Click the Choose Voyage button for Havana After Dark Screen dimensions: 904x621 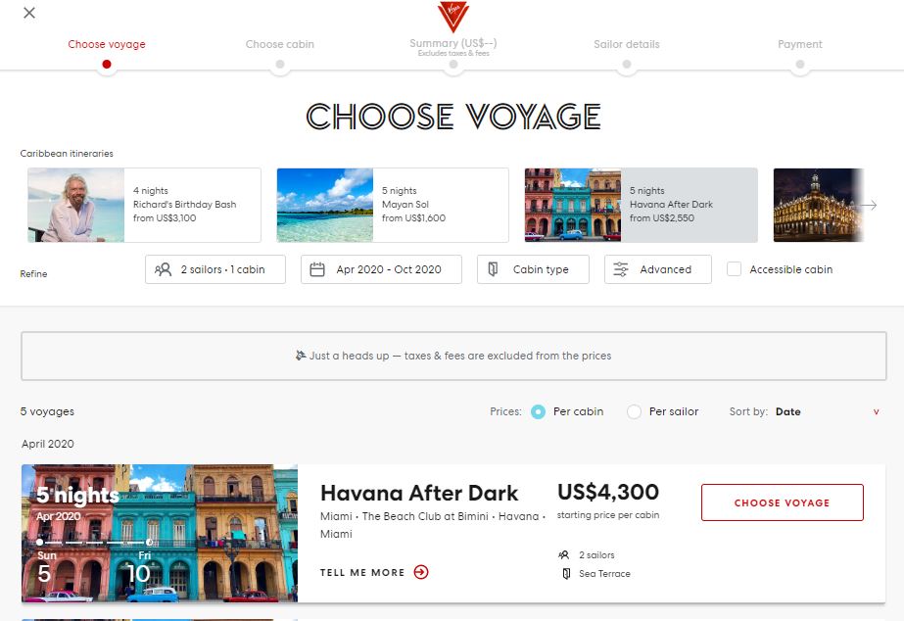click(x=781, y=501)
